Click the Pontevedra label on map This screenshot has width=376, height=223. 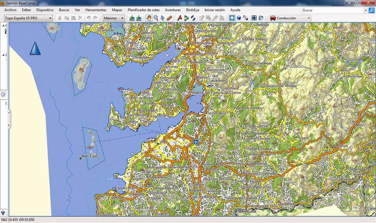[x=201, y=43]
